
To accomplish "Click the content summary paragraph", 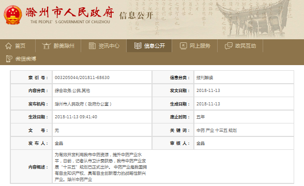I will click(100, 167).
